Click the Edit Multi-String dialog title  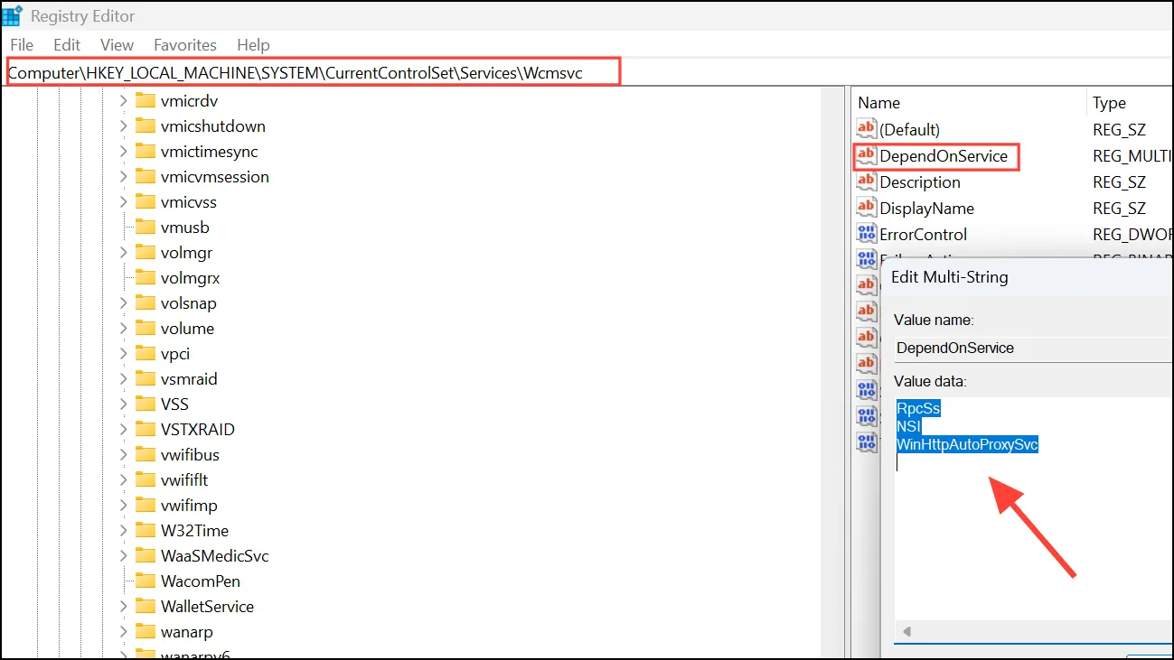pos(950,276)
